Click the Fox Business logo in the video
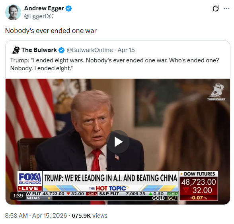 click(x=30, y=179)
